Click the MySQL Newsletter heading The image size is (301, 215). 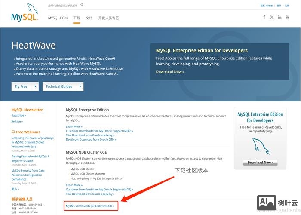(27, 110)
